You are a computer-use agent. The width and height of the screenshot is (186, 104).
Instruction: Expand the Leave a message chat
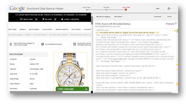72,89
